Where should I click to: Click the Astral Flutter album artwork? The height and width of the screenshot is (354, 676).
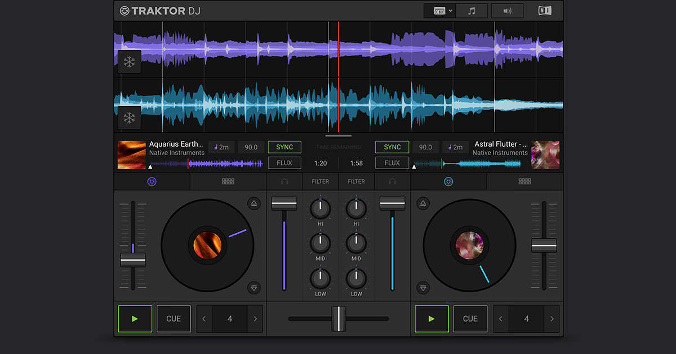[x=545, y=155]
